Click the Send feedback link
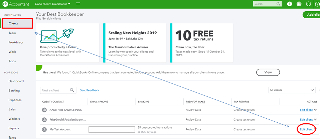Image resolution: width=320 pixels, height=139 pixels. click(x=90, y=90)
